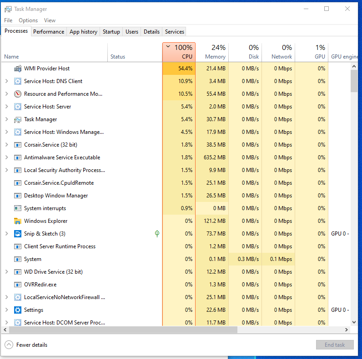Image resolution: width=362 pixels, height=359 pixels.
Task: Click the WMI Provider Host process icon
Action: [x=18, y=69]
